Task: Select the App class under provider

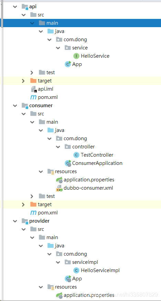Action: click(x=77, y=279)
